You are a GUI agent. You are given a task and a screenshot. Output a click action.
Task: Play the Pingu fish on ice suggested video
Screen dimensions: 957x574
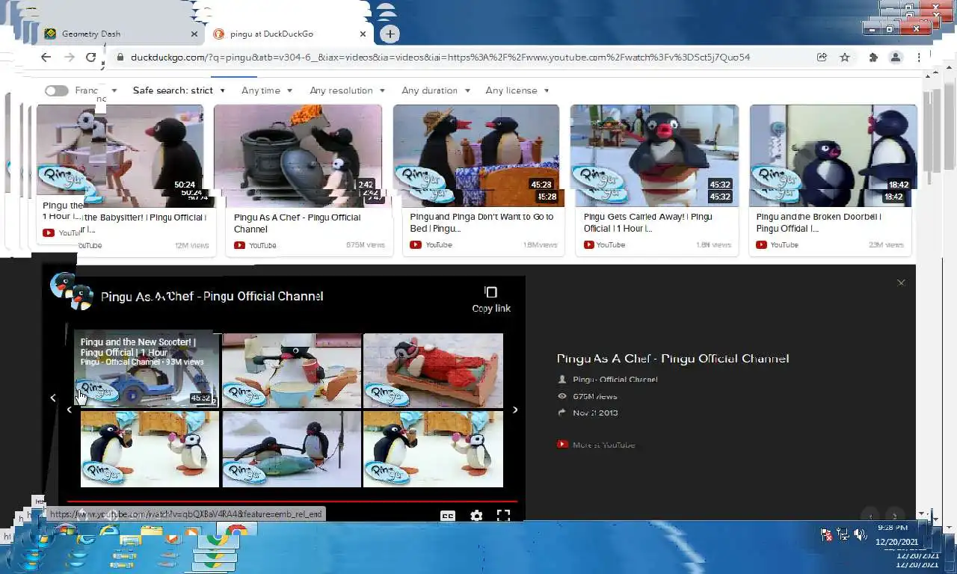292,448
